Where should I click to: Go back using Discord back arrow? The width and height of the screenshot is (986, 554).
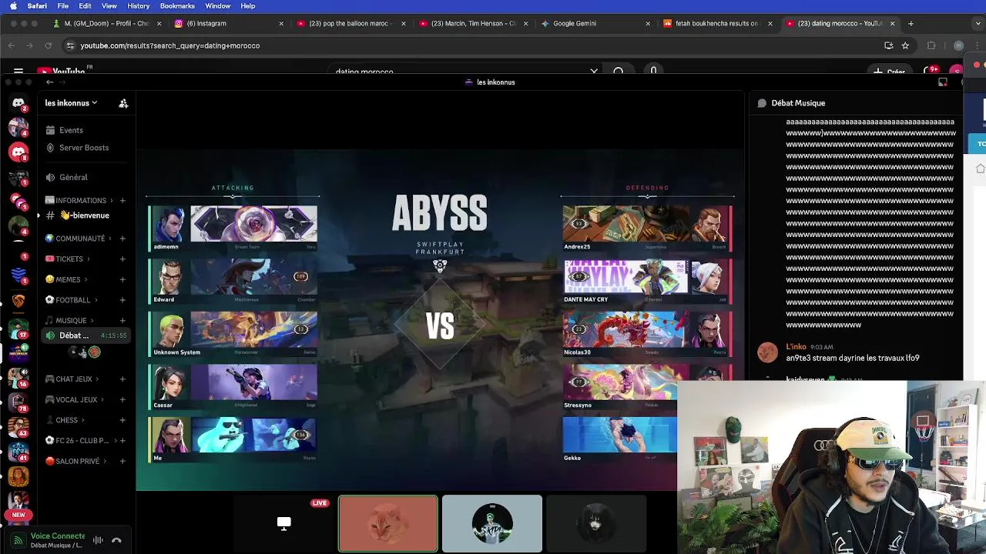pos(49,82)
